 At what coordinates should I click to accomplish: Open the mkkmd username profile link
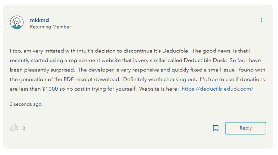click(x=39, y=20)
